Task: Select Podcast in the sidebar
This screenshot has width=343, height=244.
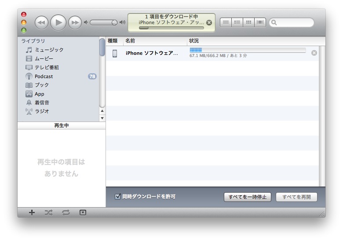Action: 44,76
